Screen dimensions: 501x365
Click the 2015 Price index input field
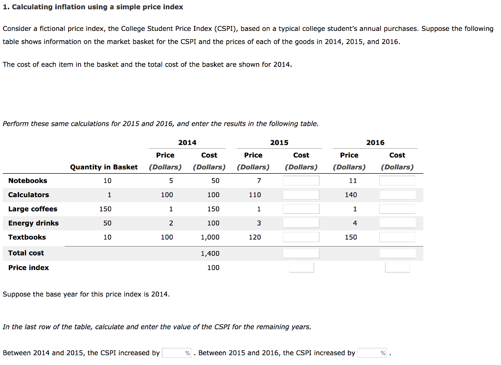301,268
